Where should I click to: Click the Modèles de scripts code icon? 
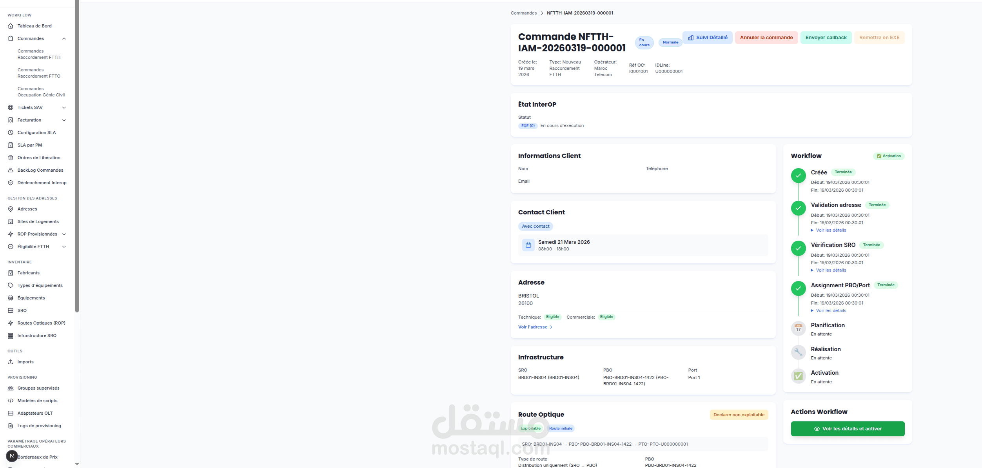click(x=11, y=401)
